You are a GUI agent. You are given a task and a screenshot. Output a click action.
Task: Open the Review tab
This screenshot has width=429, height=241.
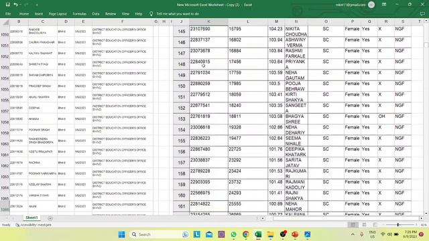pos(111,13)
